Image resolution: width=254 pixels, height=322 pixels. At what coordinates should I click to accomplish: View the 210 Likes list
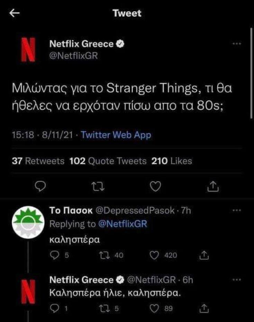coord(171,161)
